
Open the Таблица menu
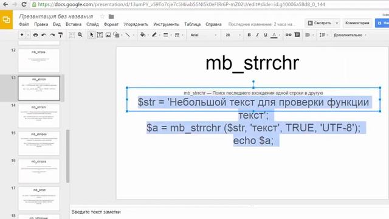tap(193, 24)
